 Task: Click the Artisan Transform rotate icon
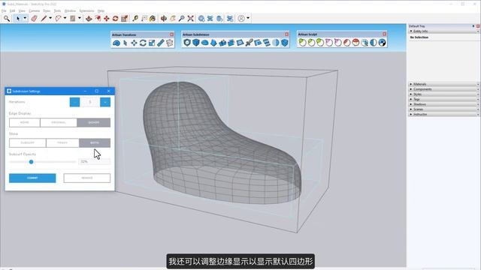(143, 43)
